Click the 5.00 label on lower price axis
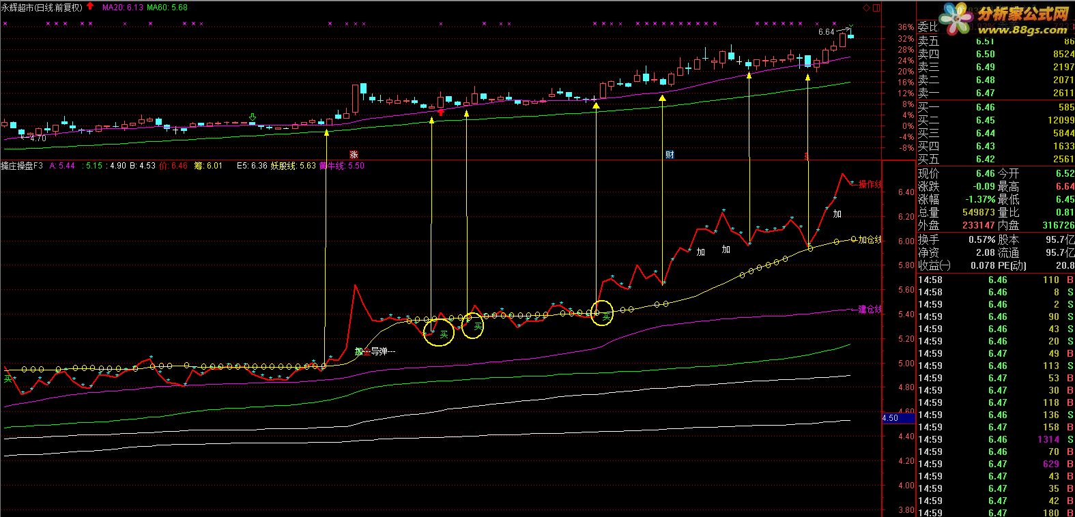 [x=906, y=364]
